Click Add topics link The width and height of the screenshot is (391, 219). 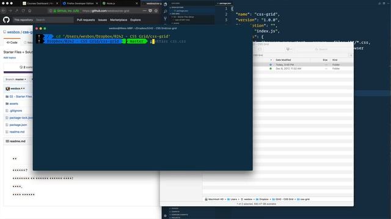[10, 58]
